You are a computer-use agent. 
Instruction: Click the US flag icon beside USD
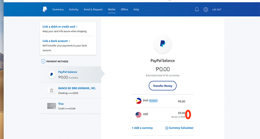[138, 115]
